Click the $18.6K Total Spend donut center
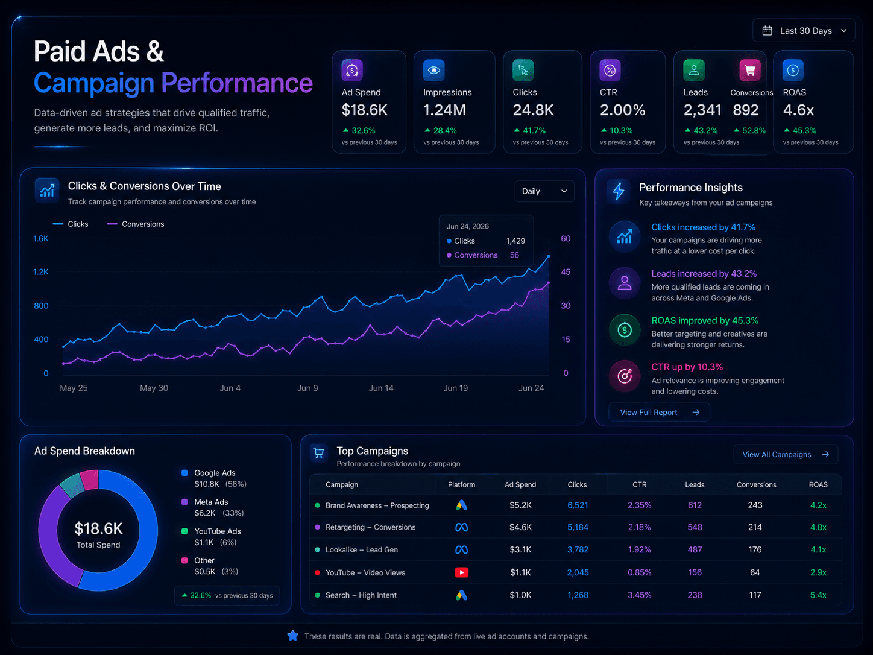The height and width of the screenshot is (655, 873). [x=98, y=534]
